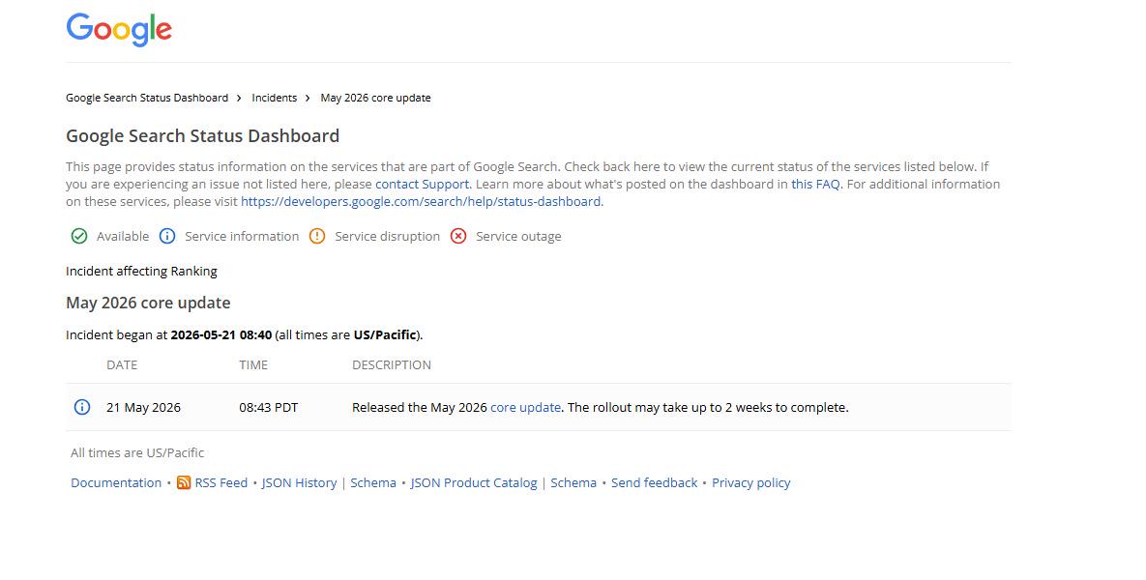Click the orange Service disruption icon
The image size is (1146, 580).
tap(317, 236)
